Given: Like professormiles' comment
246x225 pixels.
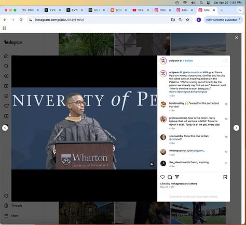Looking at the screenshot, I should pos(226,119).
